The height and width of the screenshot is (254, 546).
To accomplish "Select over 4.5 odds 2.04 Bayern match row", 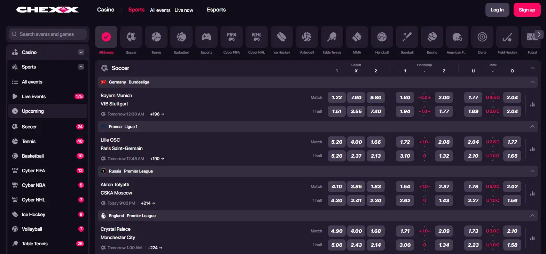I will [512, 97].
